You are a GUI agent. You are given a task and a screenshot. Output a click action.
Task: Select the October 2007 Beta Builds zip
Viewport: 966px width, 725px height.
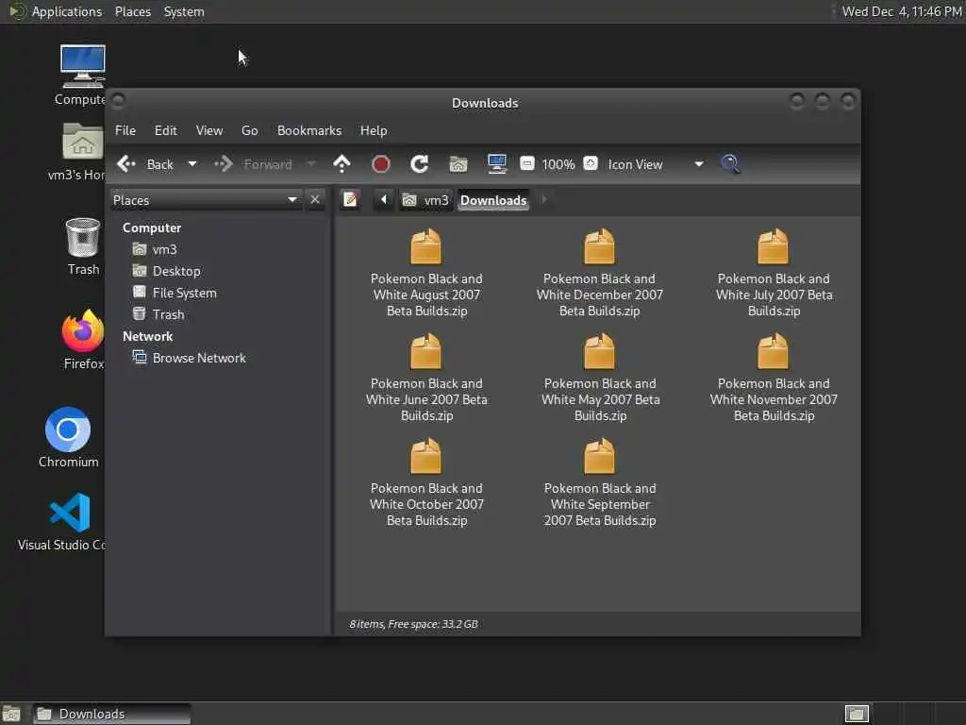click(426, 482)
